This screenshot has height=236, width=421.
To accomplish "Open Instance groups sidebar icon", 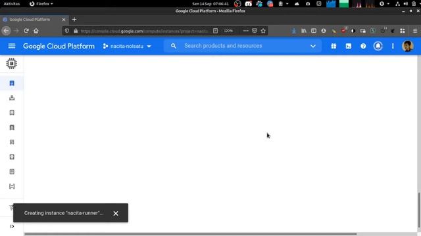I will click(x=12, y=98).
